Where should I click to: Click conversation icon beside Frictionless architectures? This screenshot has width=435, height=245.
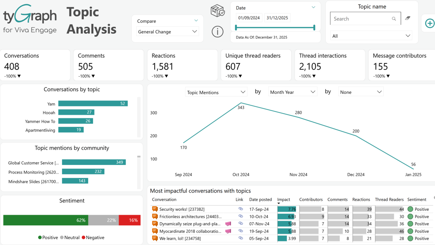(155, 217)
